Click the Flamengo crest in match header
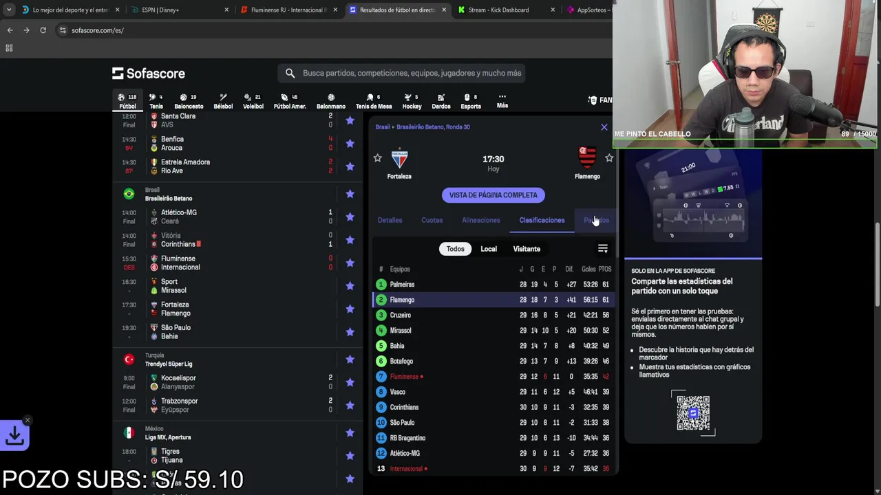881x495 pixels. coord(587,158)
